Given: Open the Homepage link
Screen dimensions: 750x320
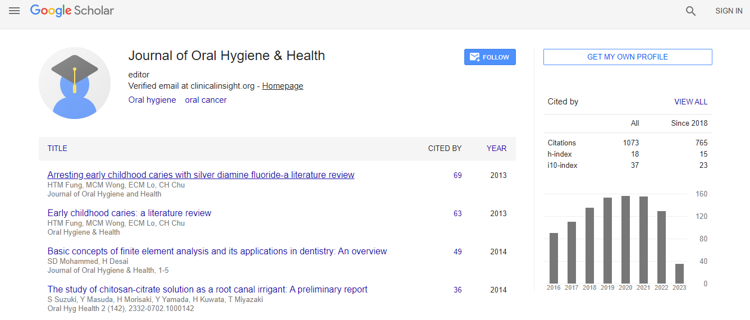Looking at the screenshot, I should click(x=282, y=86).
